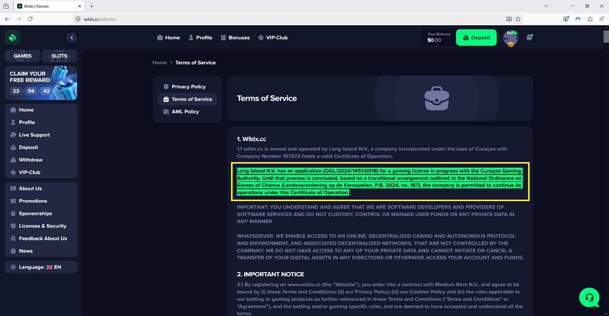Go back using the browser arrow
Image resolution: width=609 pixels, height=316 pixels.
(x=7, y=19)
